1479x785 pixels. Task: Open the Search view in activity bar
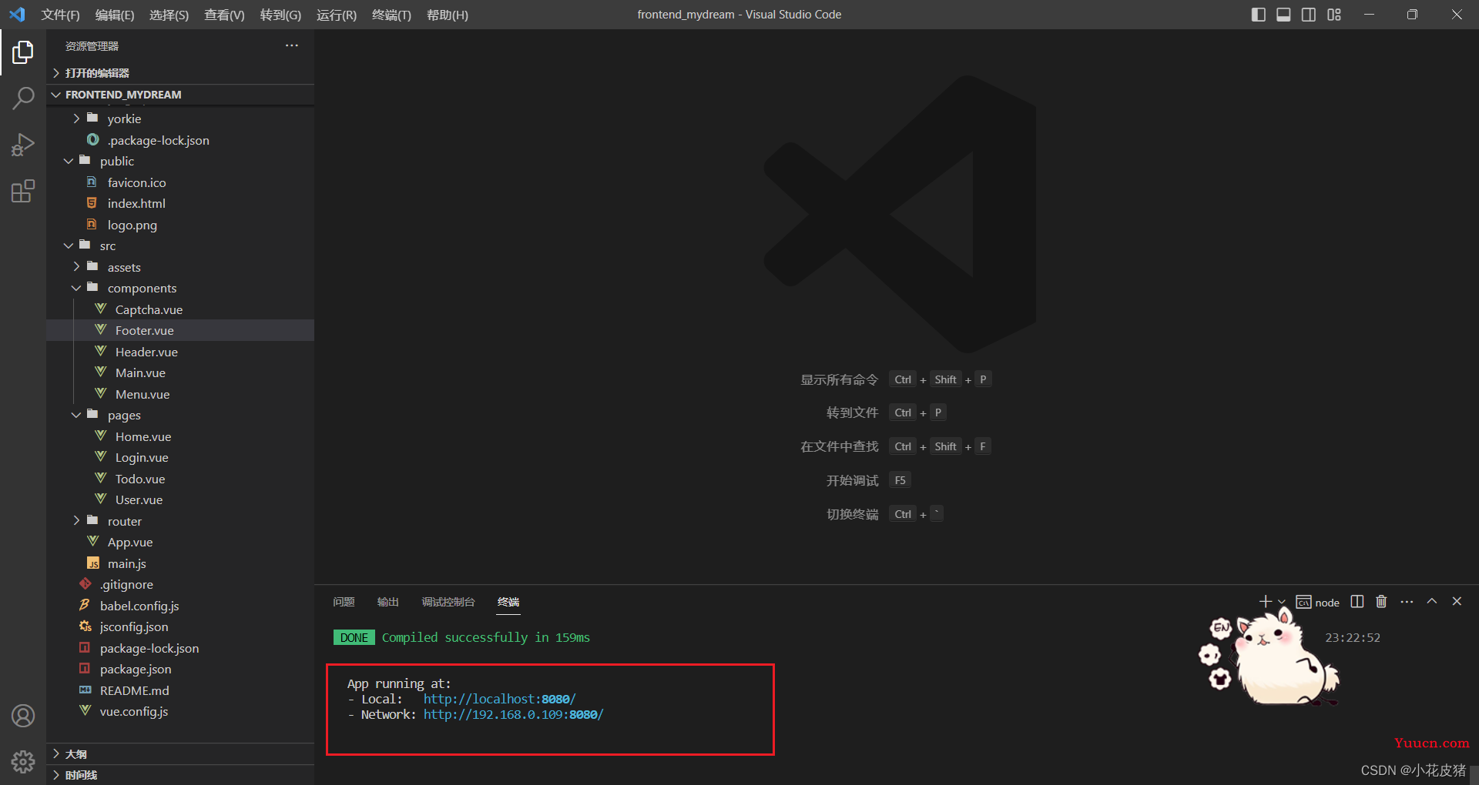point(23,99)
